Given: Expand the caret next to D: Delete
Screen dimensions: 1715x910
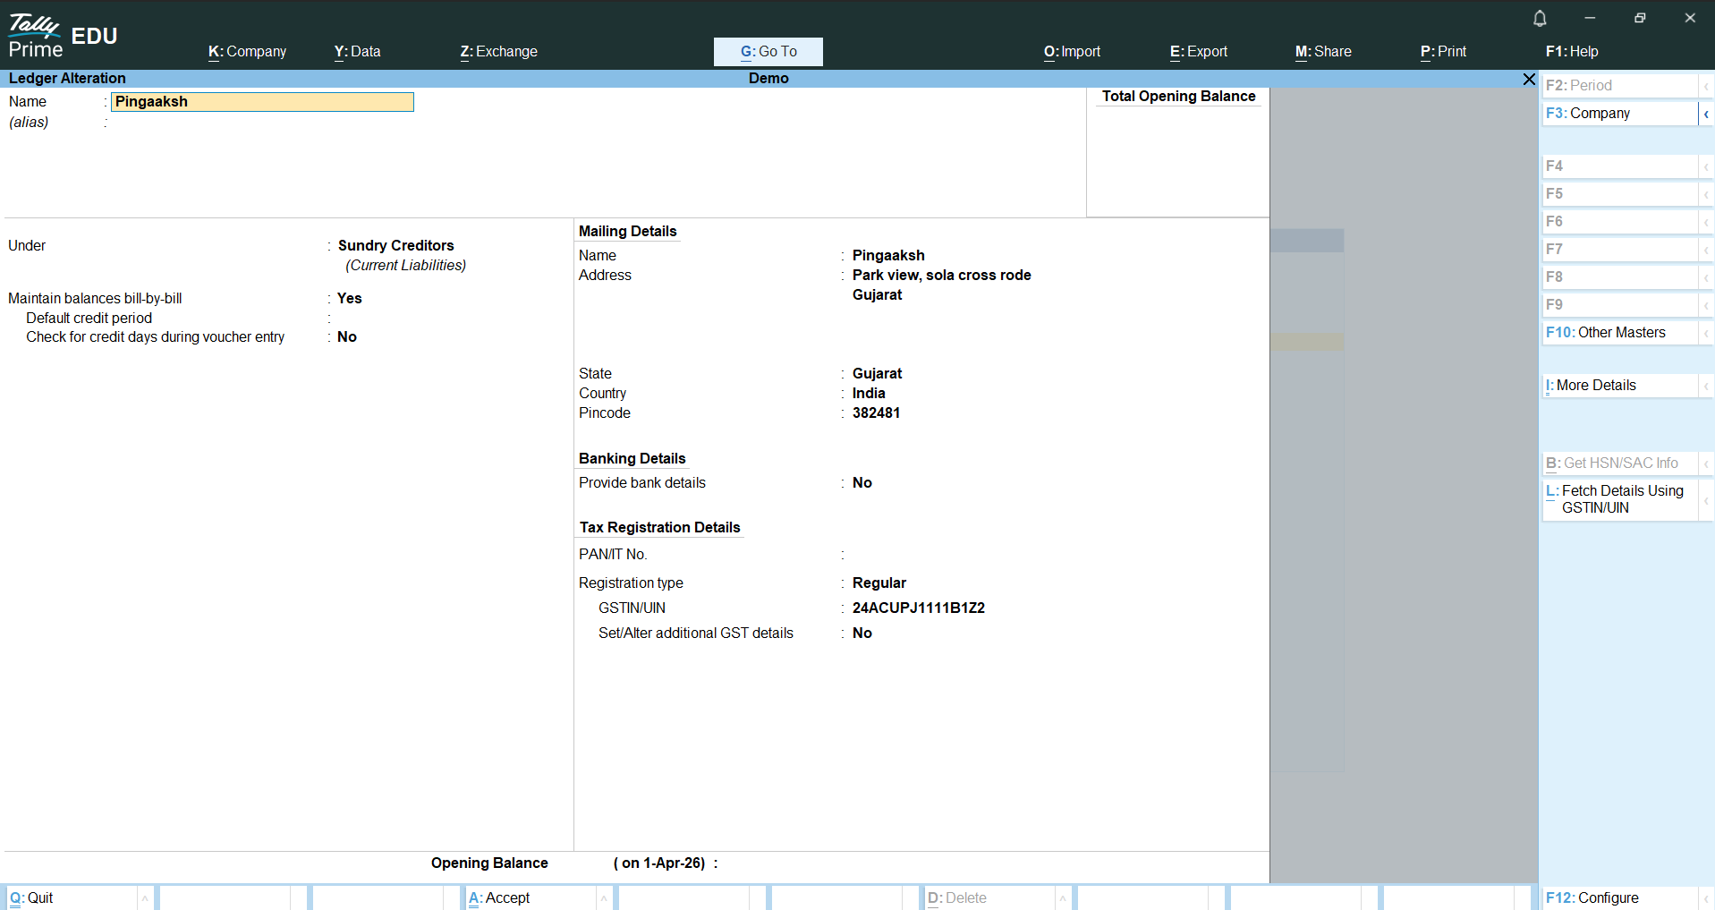Looking at the screenshot, I should coord(1063,898).
